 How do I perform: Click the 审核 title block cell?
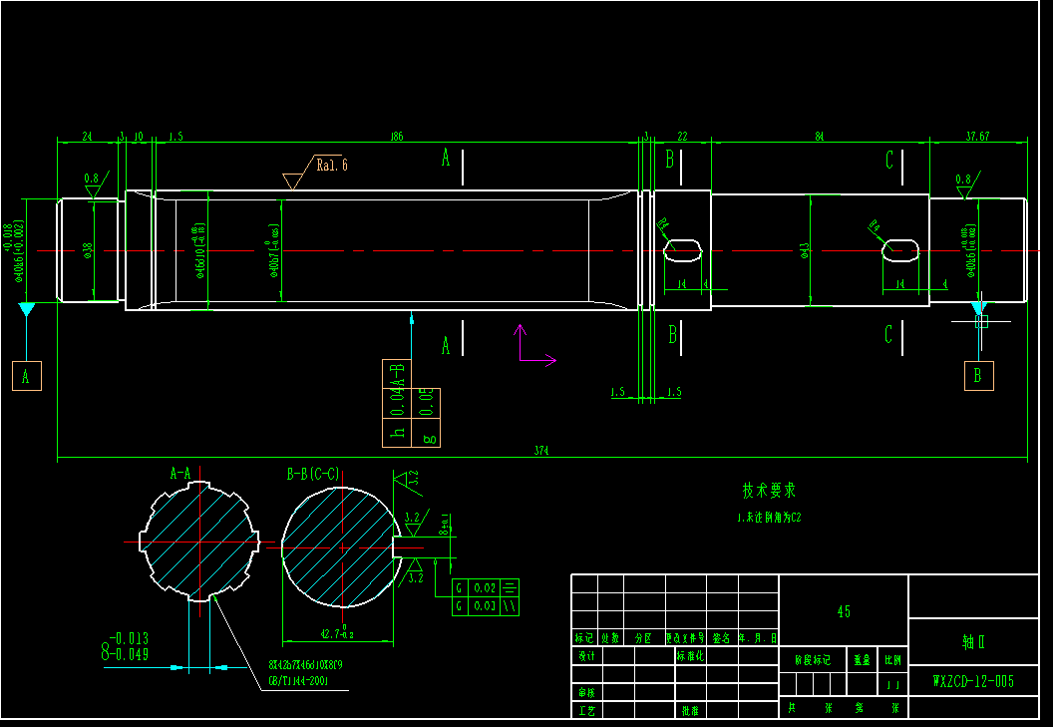click(587, 692)
